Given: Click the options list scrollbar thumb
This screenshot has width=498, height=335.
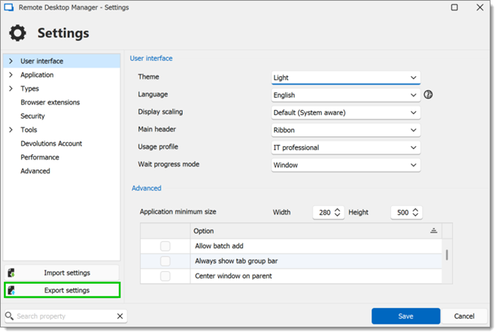Looking at the screenshot, I should [447, 255].
